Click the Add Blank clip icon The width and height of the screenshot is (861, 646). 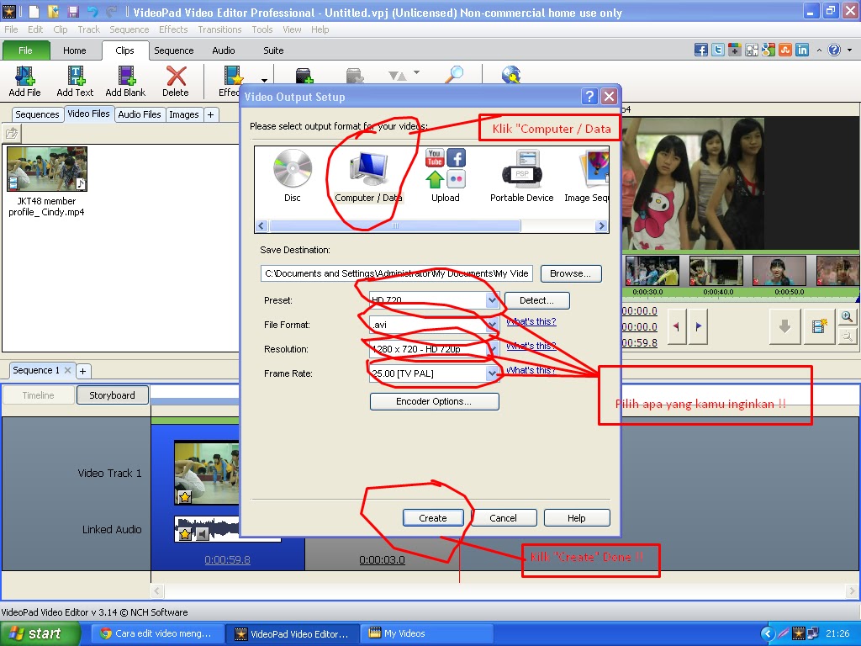[x=126, y=81]
